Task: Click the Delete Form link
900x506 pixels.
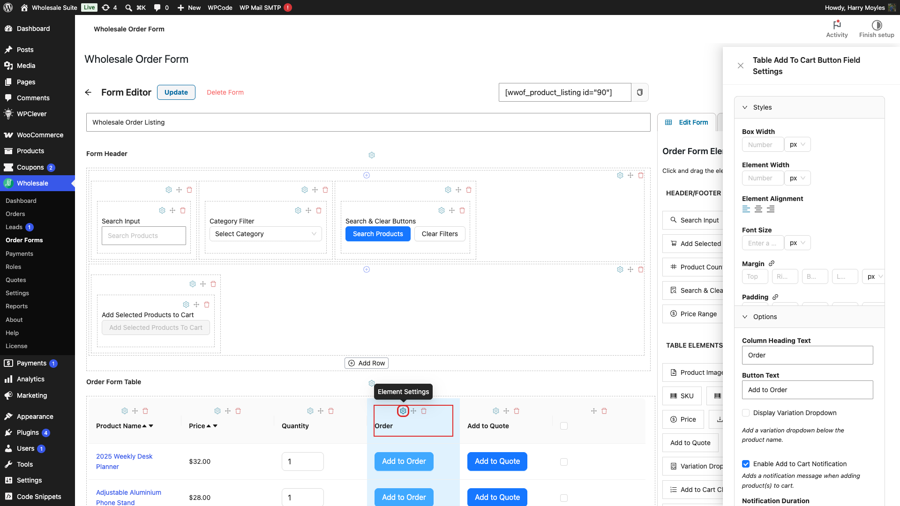Action: (x=225, y=92)
